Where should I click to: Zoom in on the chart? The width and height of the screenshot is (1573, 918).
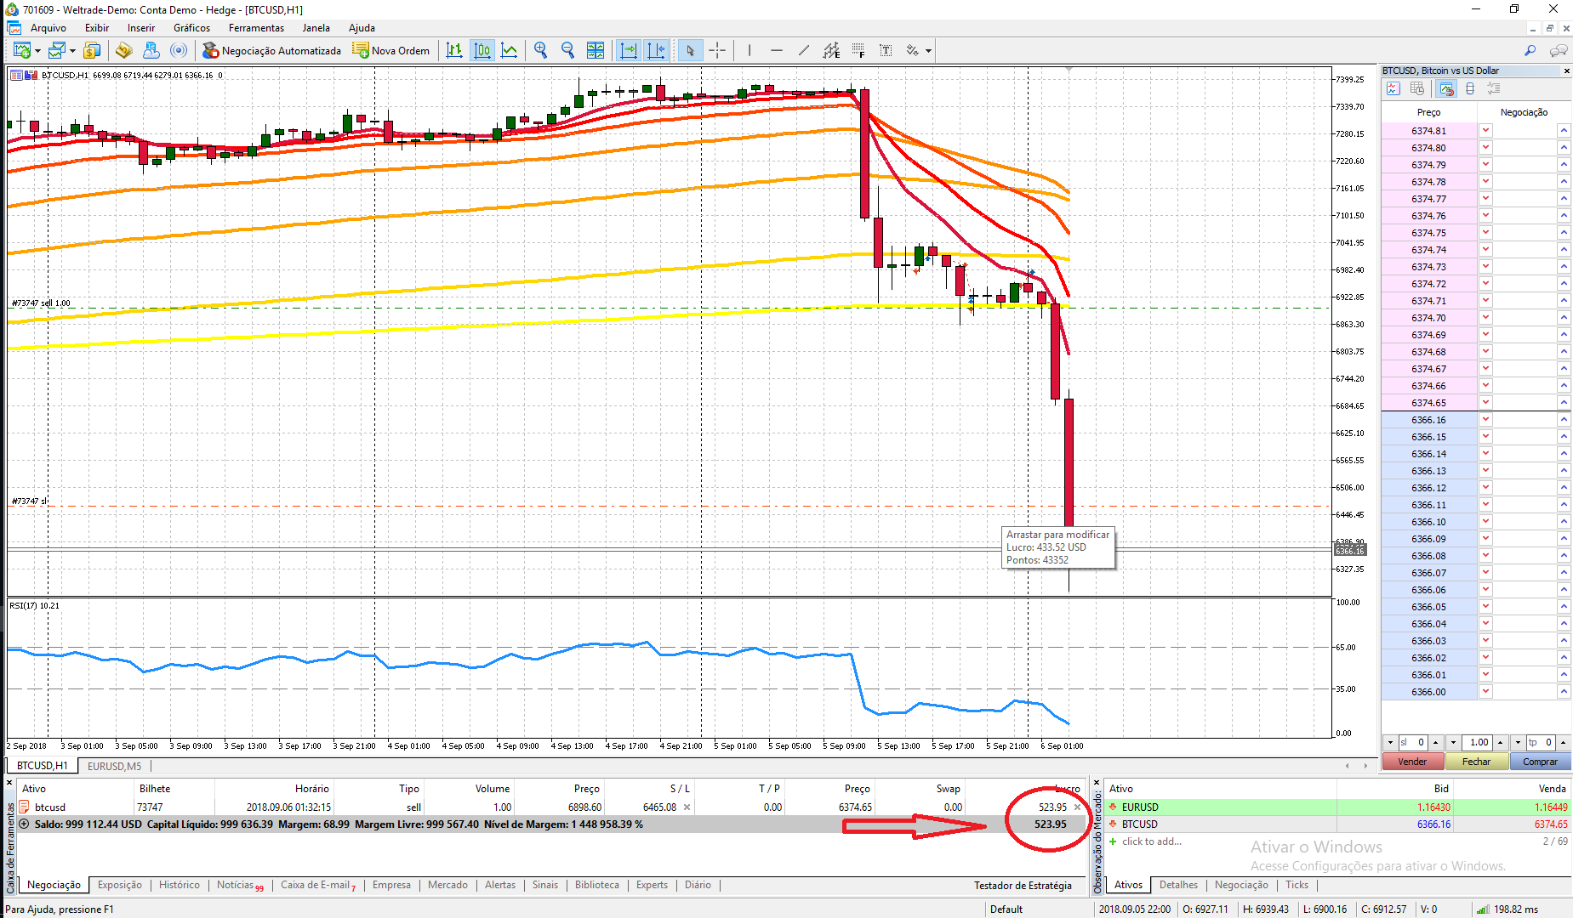tap(540, 51)
